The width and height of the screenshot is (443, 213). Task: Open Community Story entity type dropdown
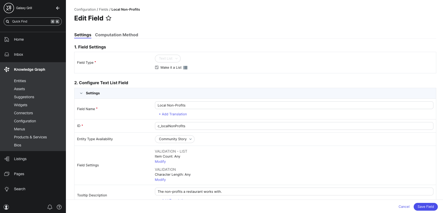point(175,139)
